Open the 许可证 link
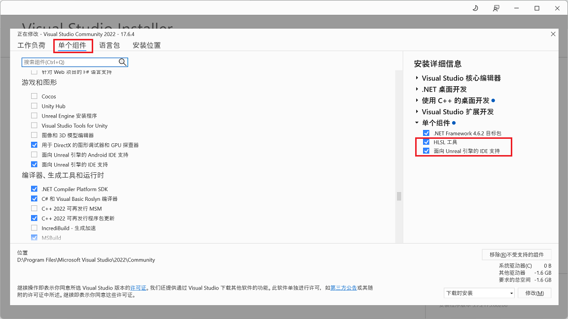568x319 pixels. pos(139,288)
